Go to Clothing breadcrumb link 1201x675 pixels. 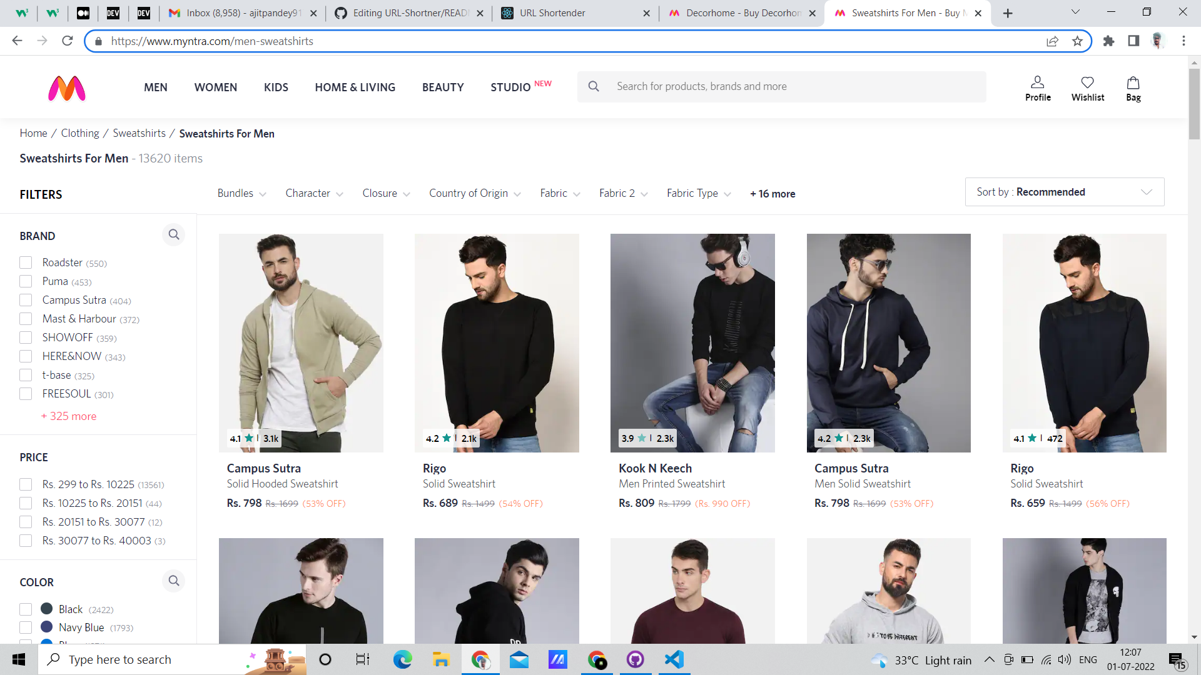(80, 133)
